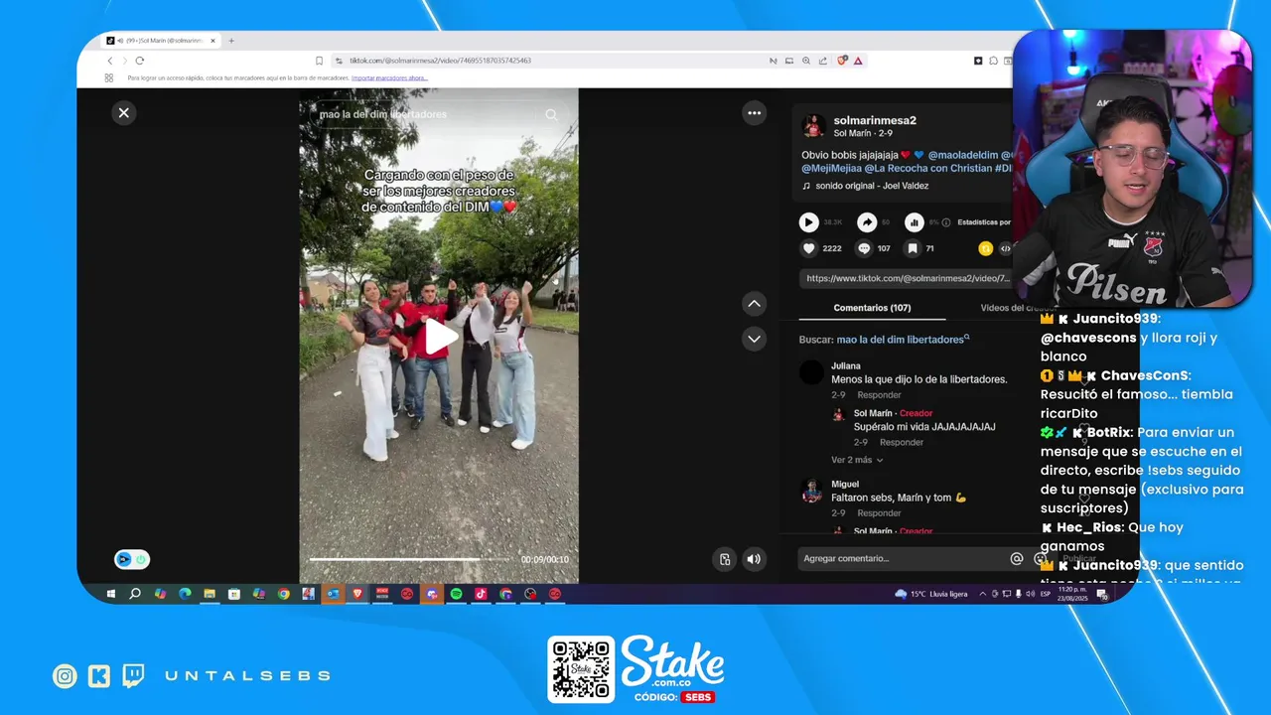Reply to Sol Marín's Supéralo comment
Screen dimensions: 1271x715
[902, 442]
